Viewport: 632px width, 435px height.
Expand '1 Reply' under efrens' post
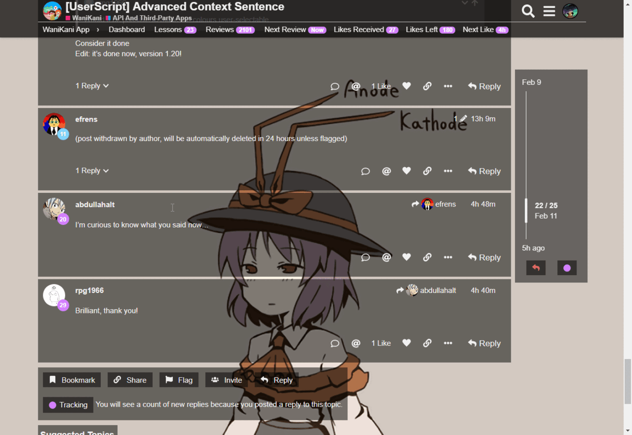pos(92,171)
